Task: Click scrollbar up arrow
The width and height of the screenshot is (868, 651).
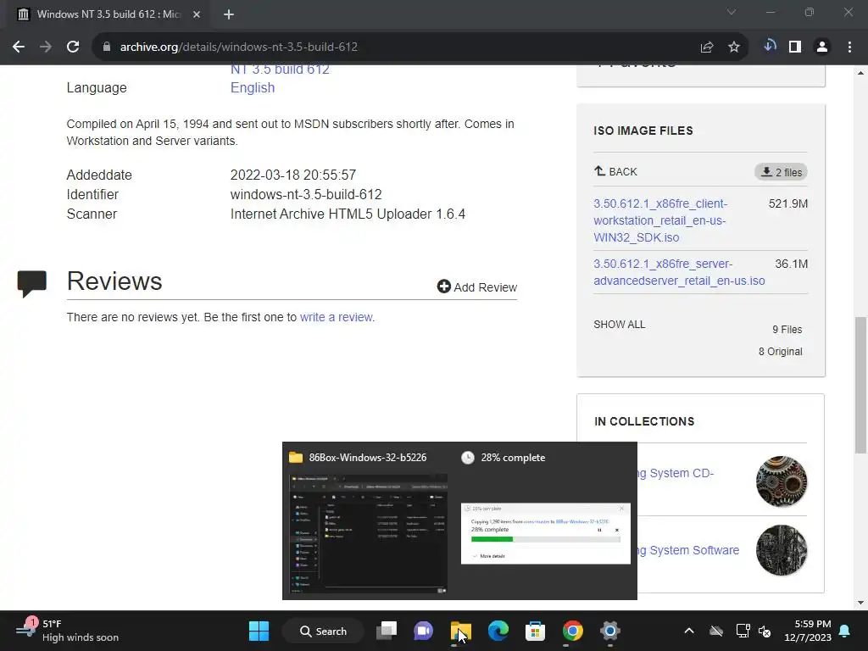Action: click(x=860, y=73)
